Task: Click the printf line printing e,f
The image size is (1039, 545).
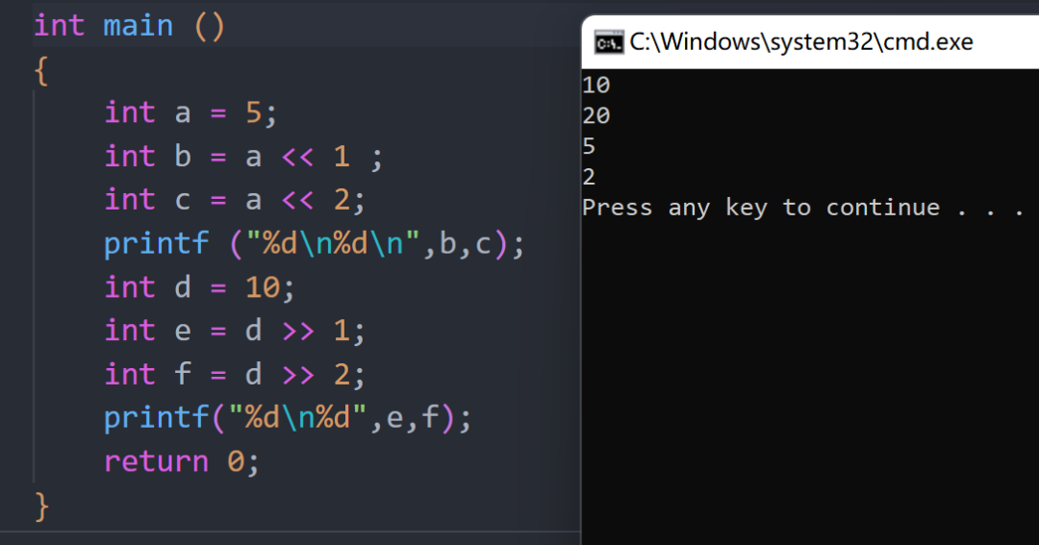Action: pyautogui.click(x=288, y=418)
